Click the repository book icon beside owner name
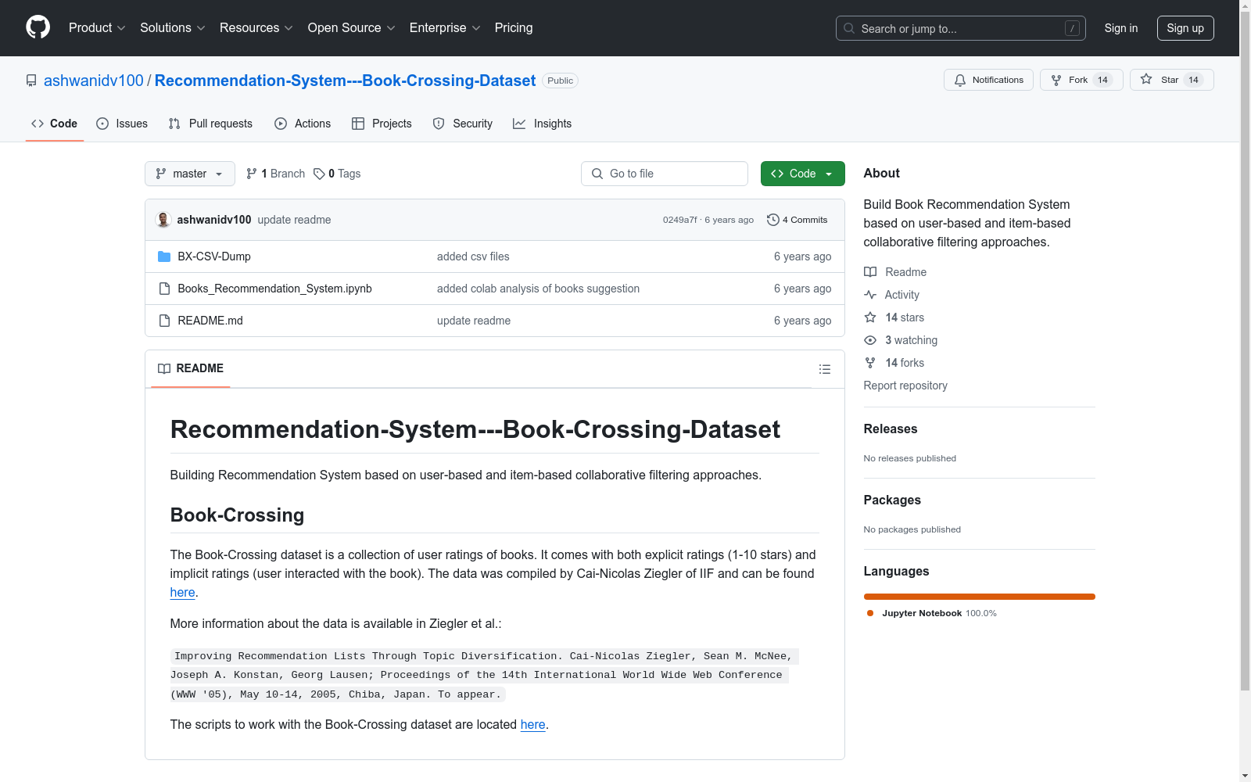The image size is (1251, 782). click(x=31, y=81)
